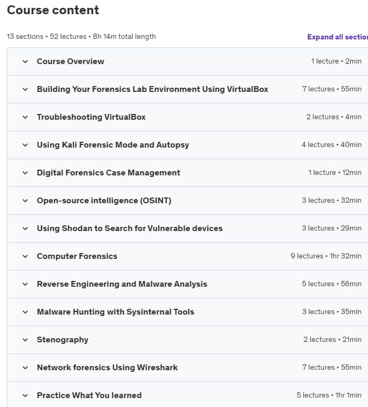Viewport: 368px width, 407px height.
Task: Click the '4 lectures • 40min' text
Action: pyautogui.click(x=331, y=144)
